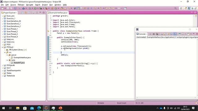Open the Navigate menu

(x=30, y=5)
